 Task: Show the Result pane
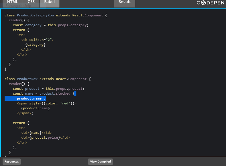pos(124,2)
